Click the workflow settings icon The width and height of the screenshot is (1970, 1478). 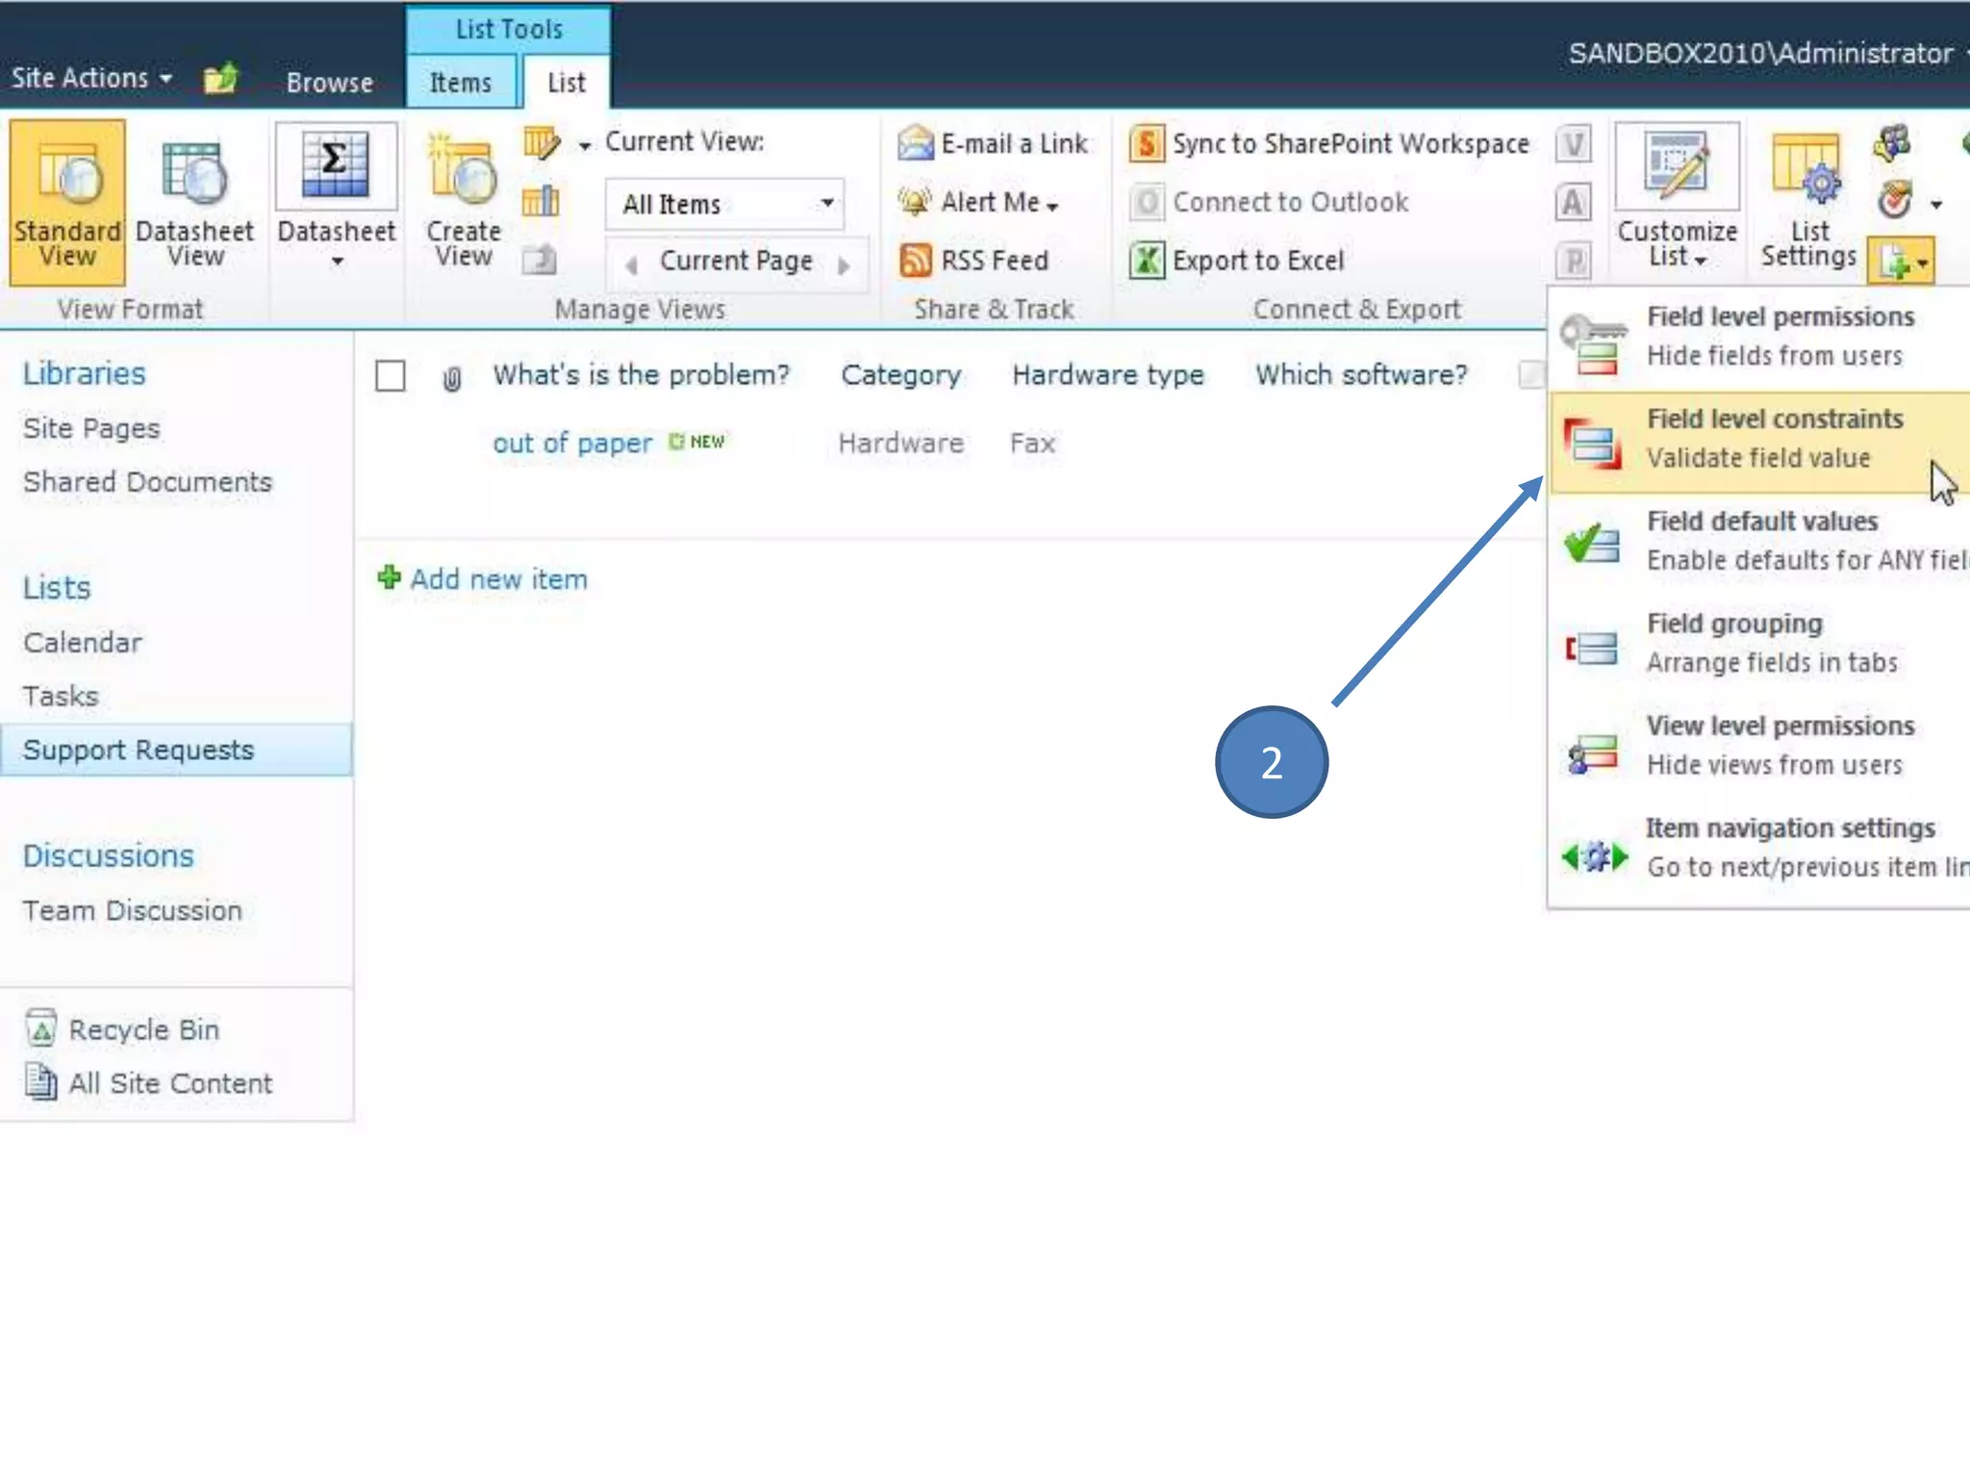pos(1895,202)
